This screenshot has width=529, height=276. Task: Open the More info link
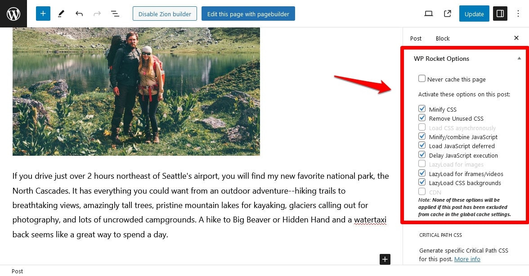coord(467,259)
